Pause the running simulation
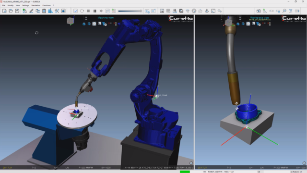This screenshot has height=173, width=307. point(95,11)
